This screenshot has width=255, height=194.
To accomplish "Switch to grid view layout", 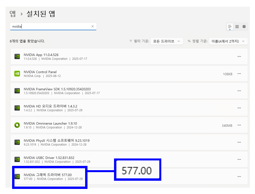I will (237, 27).
